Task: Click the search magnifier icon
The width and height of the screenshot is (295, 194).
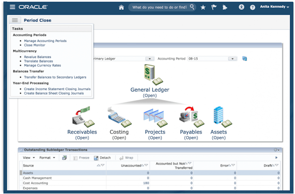Action: tap(192, 7)
